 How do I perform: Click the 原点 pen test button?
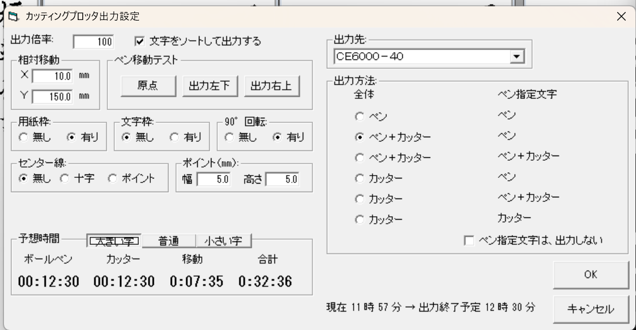148,86
